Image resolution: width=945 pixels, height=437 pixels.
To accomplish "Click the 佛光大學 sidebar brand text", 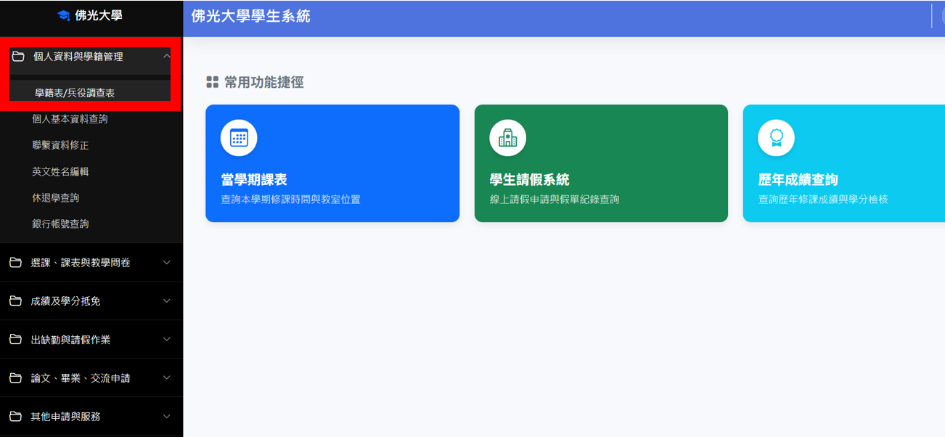I will point(99,15).
